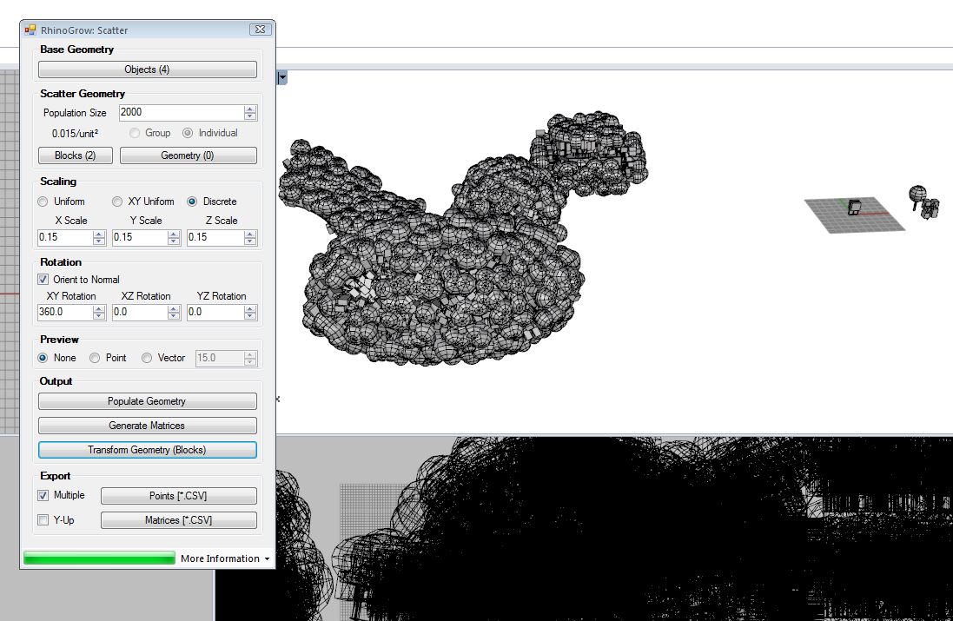The width and height of the screenshot is (953, 621).
Task: Increase XY Rotation using up arrow
Action: (100, 308)
